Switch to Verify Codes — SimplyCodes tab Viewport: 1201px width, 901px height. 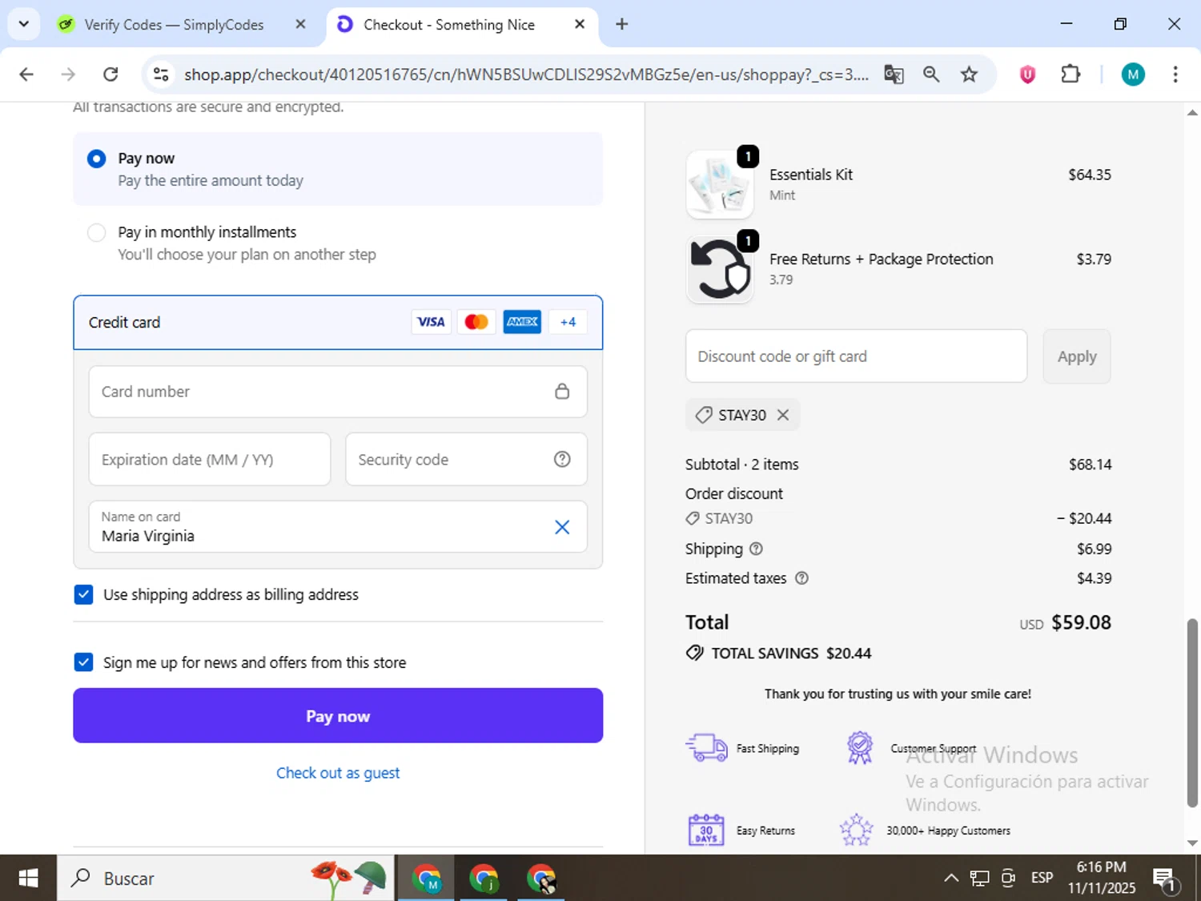pyautogui.click(x=174, y=25)
